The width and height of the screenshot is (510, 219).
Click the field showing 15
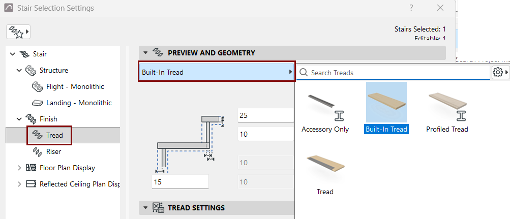click(180, 182)
